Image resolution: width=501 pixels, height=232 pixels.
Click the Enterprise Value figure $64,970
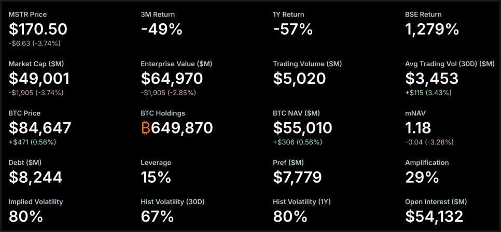(172, 79)
